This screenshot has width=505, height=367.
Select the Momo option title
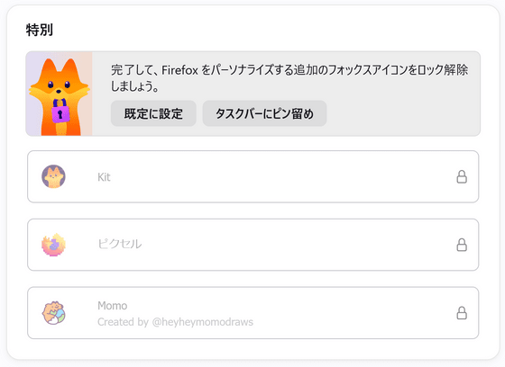[x=113, y=306]
